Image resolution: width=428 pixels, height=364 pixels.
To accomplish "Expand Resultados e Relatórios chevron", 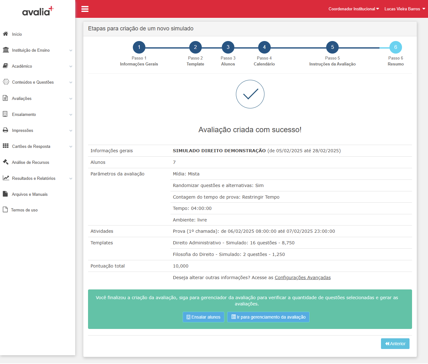I will coord(71,179).
